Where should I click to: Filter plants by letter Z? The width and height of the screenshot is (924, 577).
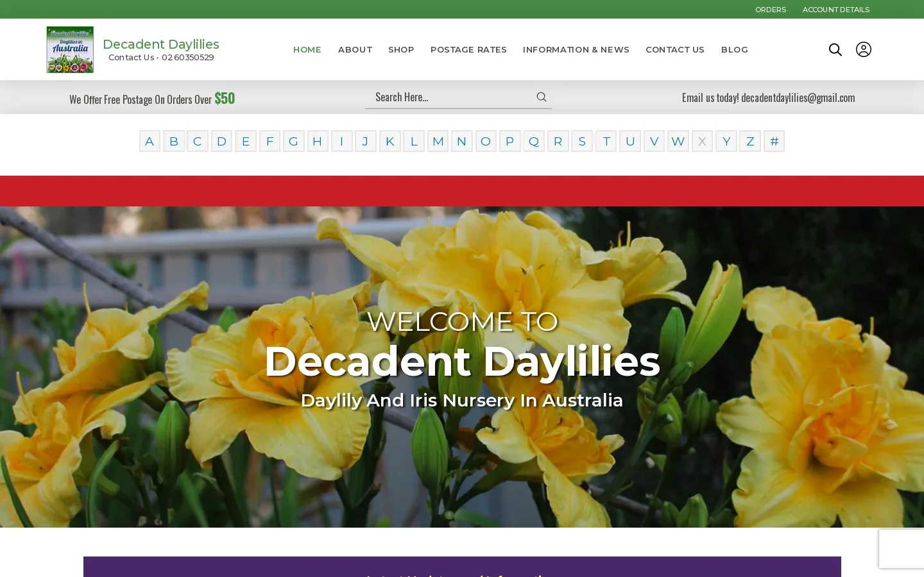click(750, 141)
